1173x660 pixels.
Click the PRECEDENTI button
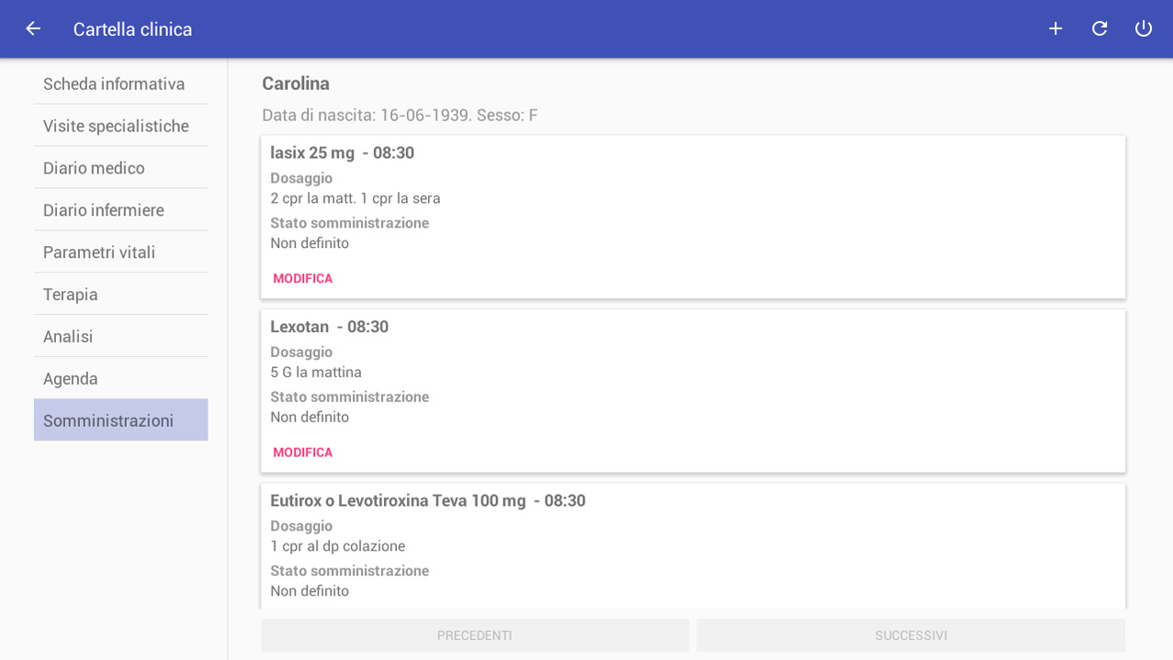pyautogui.click(x=475, y=635)
